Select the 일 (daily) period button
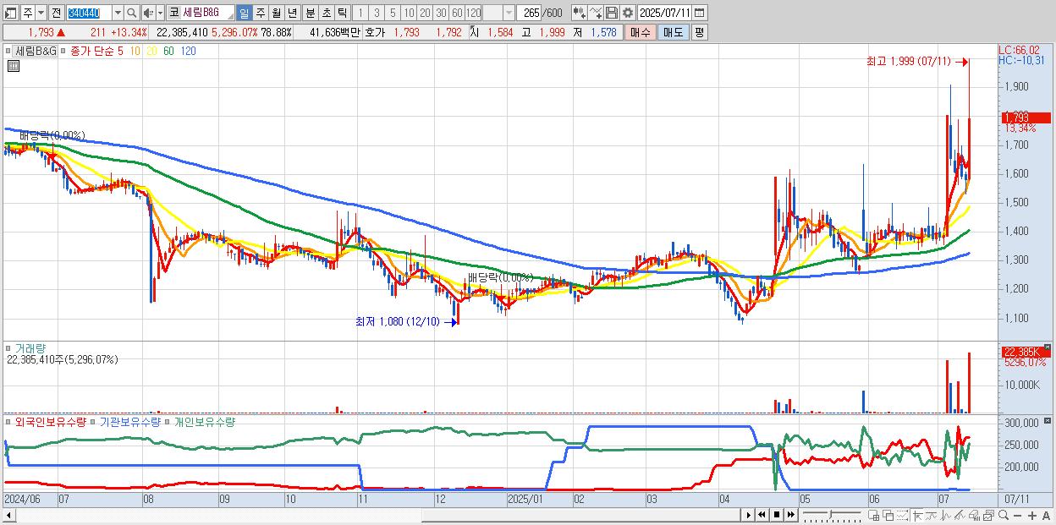Image resolution: width=1056 pixels, height=525 pixels. click(x=244, y=13)
